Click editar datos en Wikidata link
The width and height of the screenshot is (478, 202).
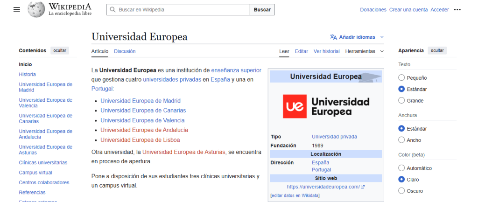pyautogui.click(x=295, y=195)
